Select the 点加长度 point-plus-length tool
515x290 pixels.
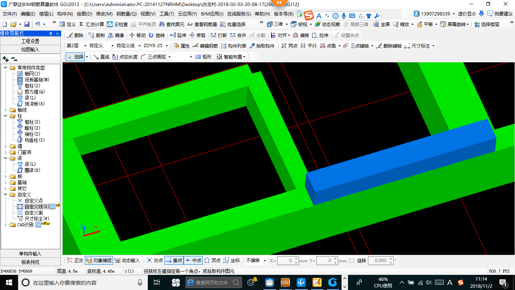click(125, 57)
